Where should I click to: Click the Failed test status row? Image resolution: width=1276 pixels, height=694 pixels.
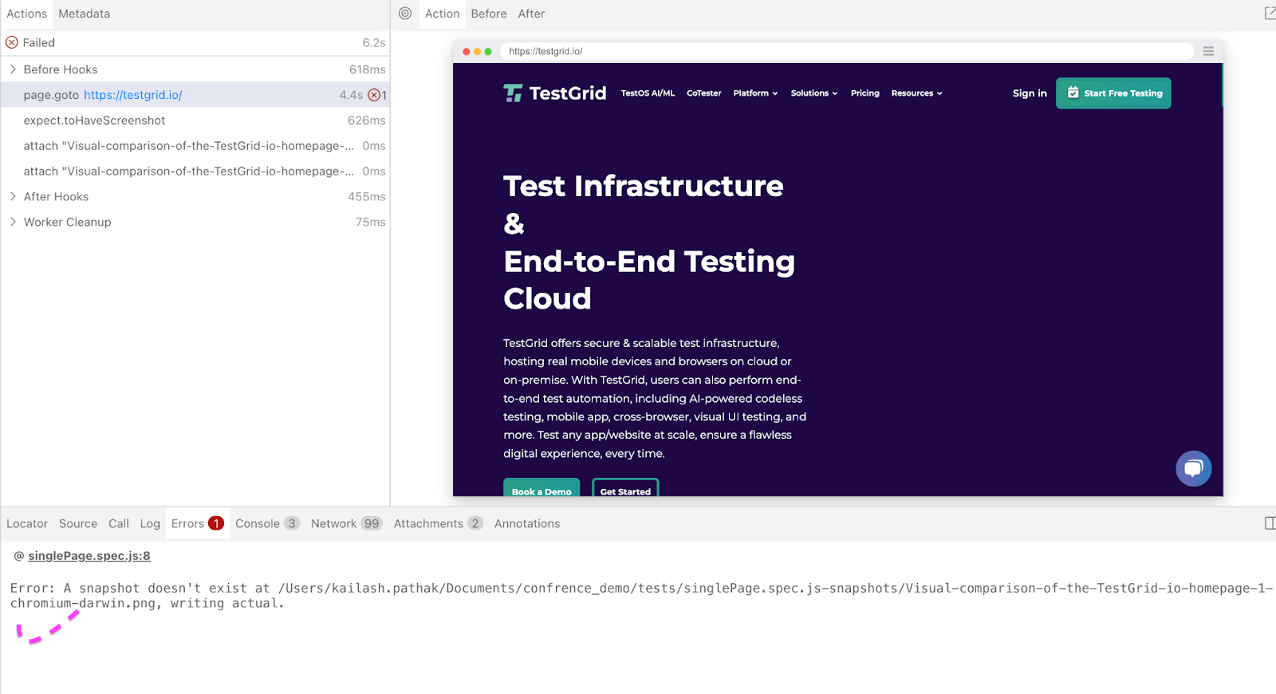click(x=195, y=42)
